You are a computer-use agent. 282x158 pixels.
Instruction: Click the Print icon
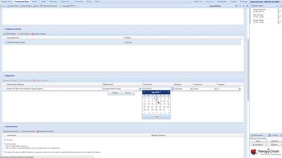click(34, 6)
